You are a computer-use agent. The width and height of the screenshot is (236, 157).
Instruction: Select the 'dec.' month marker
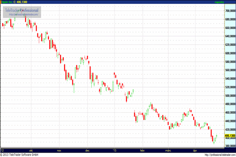tap(87, 150)
